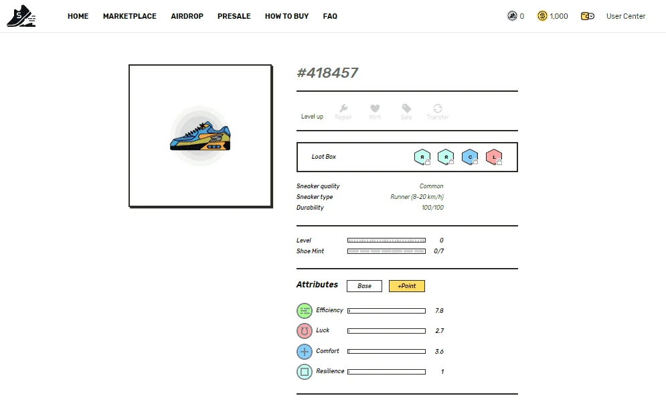Click the teal Resilience square icon
The height and width of the screenshot is (404, 666).
[304, 372]
